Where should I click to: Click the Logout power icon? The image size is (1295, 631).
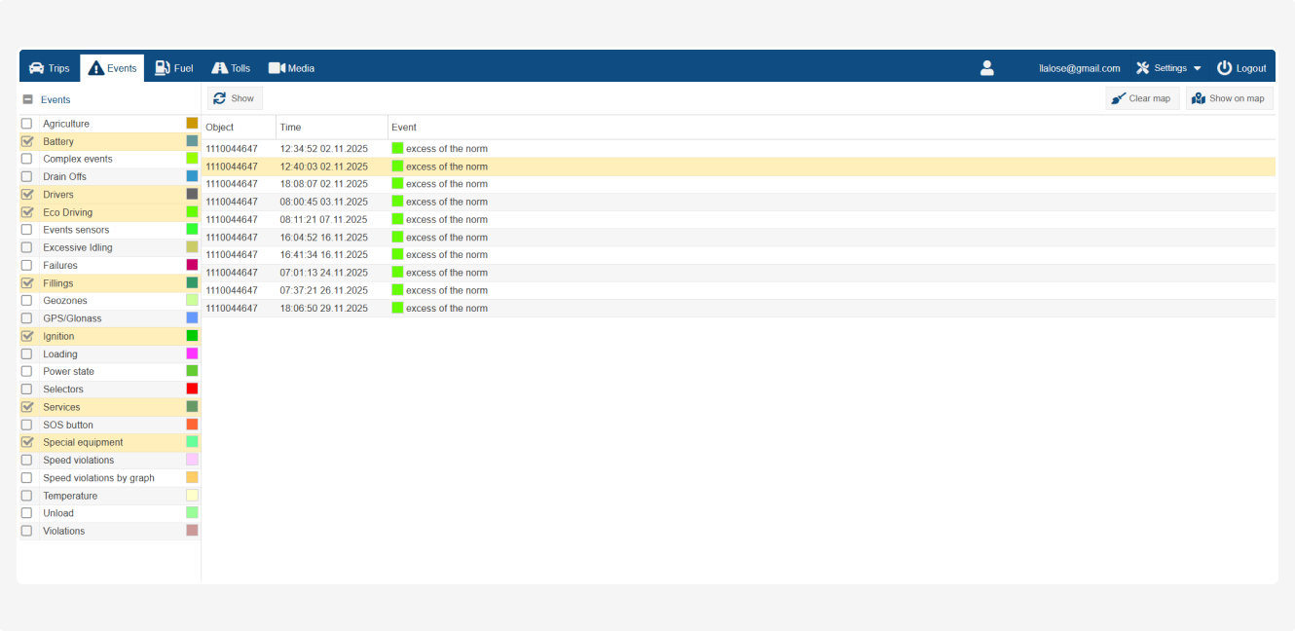(x=1224, y=68)
